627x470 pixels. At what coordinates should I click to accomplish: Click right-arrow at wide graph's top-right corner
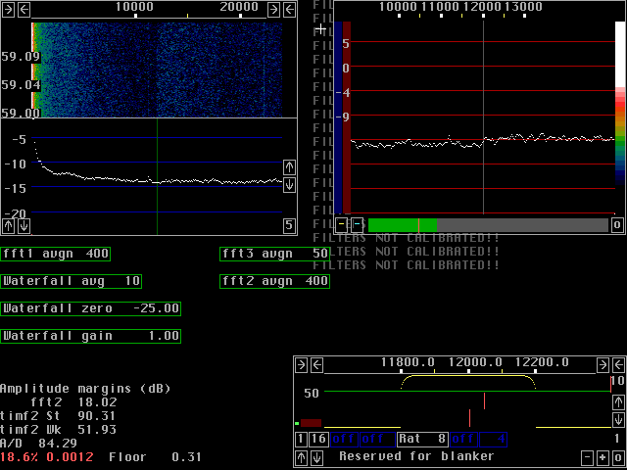273,10
